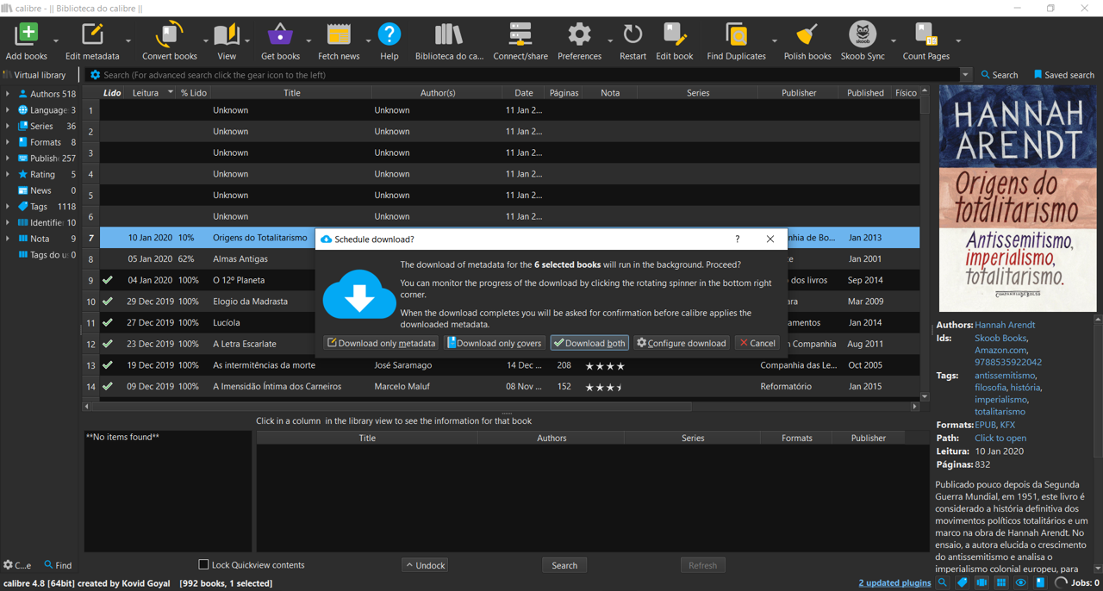Toggle the Tag browser panel icon
The image size is (1103, 591).
click(962, 583)
